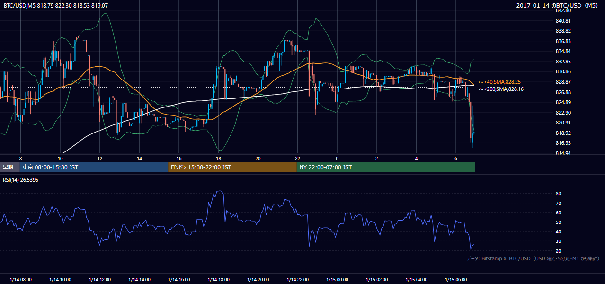Click RSI axis level 70
This screenshot has width=605, height=284.
(558, 203)
